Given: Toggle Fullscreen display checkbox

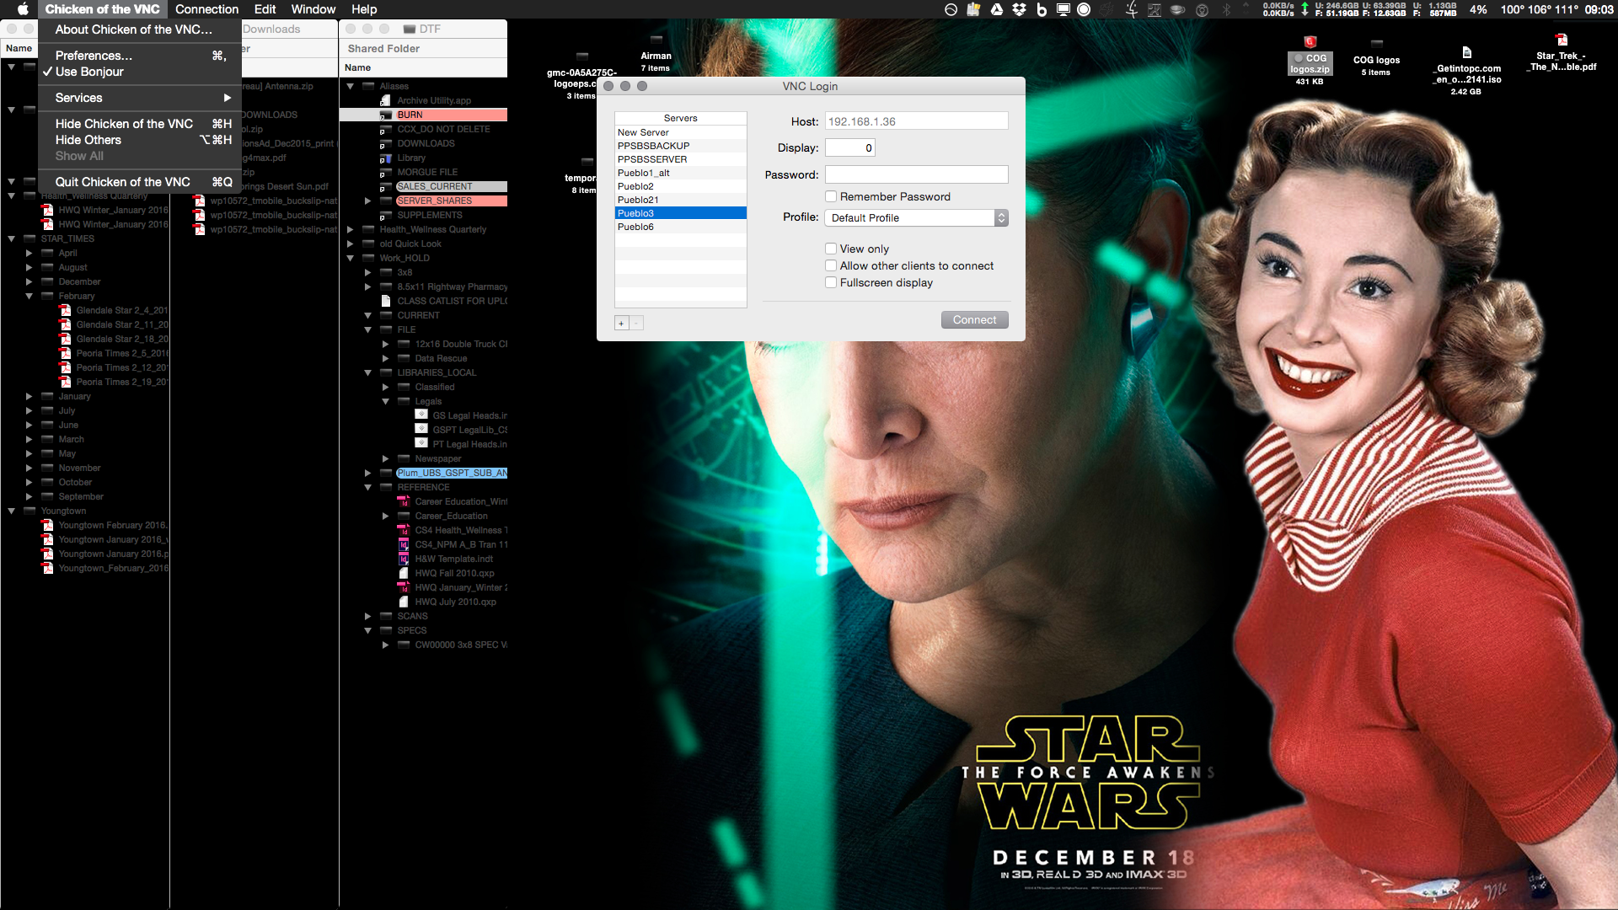Looking at the screenshot, I should (x=831, y=282).
